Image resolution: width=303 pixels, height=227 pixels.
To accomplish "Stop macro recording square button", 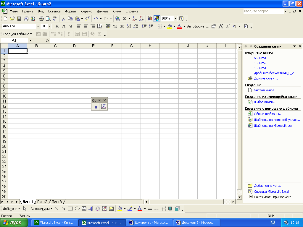I will point(96,107).
